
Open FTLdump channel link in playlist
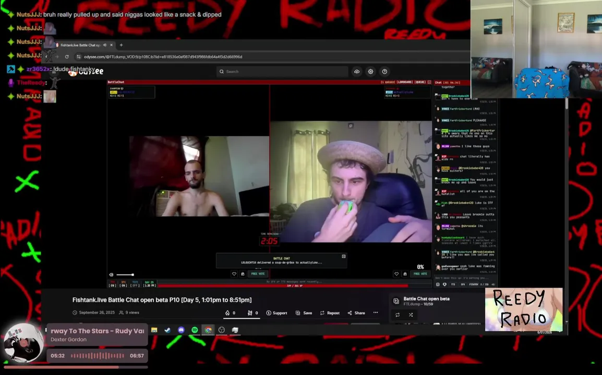click(412, 304)
